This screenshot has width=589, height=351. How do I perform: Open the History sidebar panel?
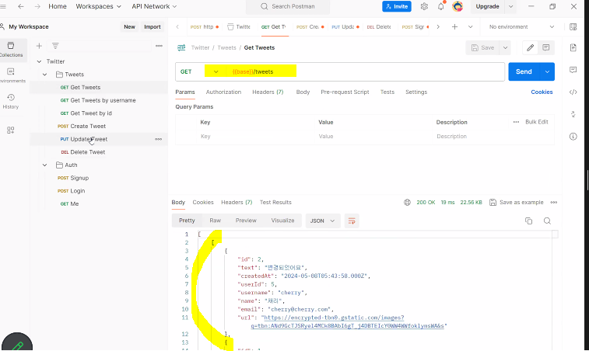point(11,101)
